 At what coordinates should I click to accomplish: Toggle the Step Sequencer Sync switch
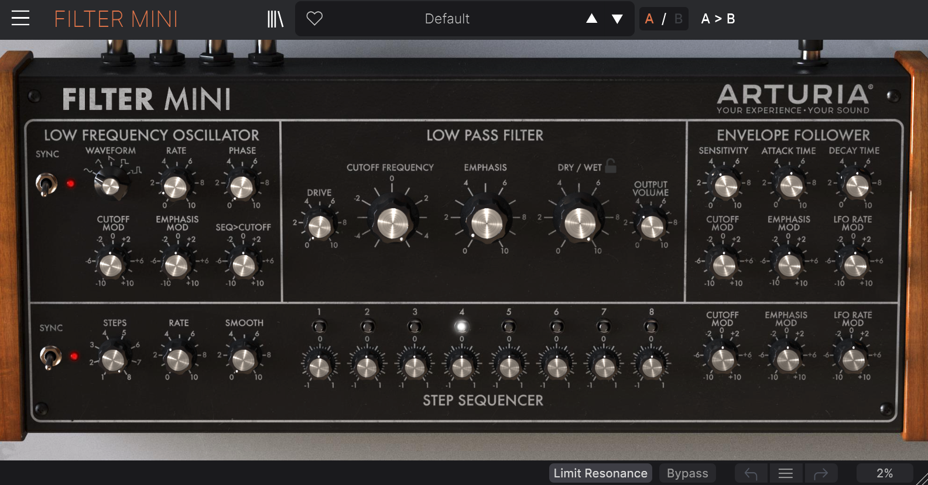pos(50,357)
